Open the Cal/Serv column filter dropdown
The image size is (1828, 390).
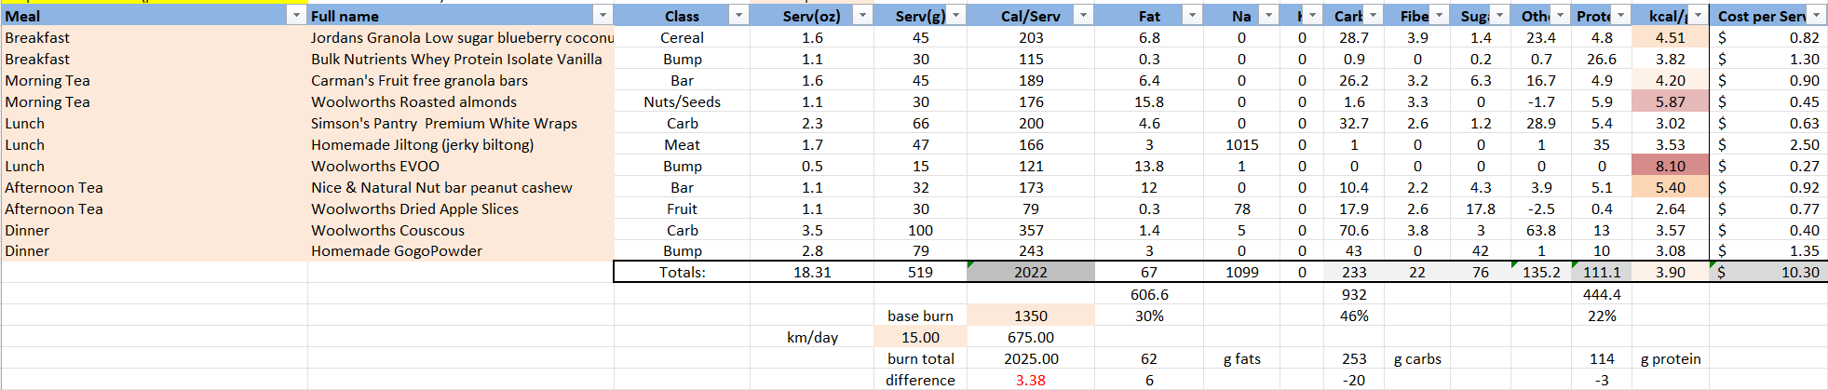tap(1083, 16)
